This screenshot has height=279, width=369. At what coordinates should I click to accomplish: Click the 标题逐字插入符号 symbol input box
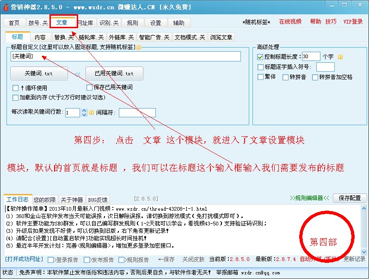(x=326, y=67)
